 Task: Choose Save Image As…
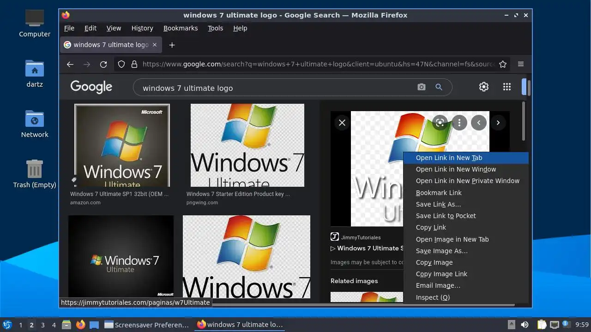[x=466, y=251]
